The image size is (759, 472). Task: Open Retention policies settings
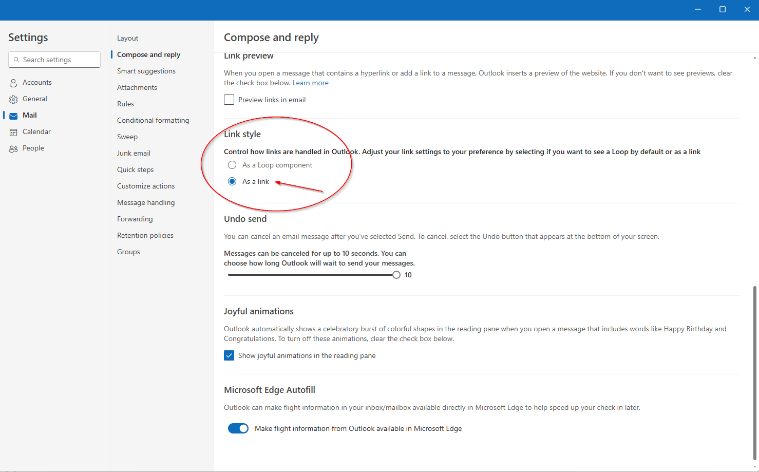[x=145, y=235]
